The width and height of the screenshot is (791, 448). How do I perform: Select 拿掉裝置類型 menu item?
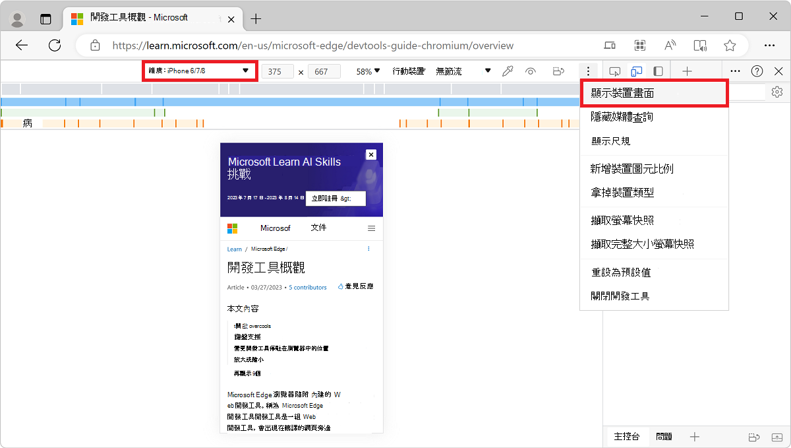pos(654,193)
